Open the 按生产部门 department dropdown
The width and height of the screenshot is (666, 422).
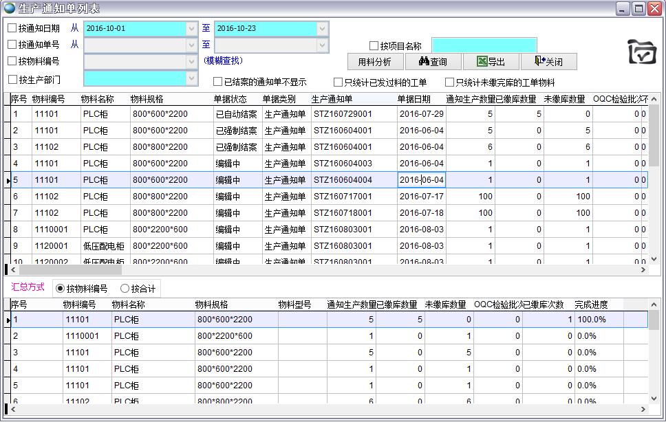tap(191, 79)
